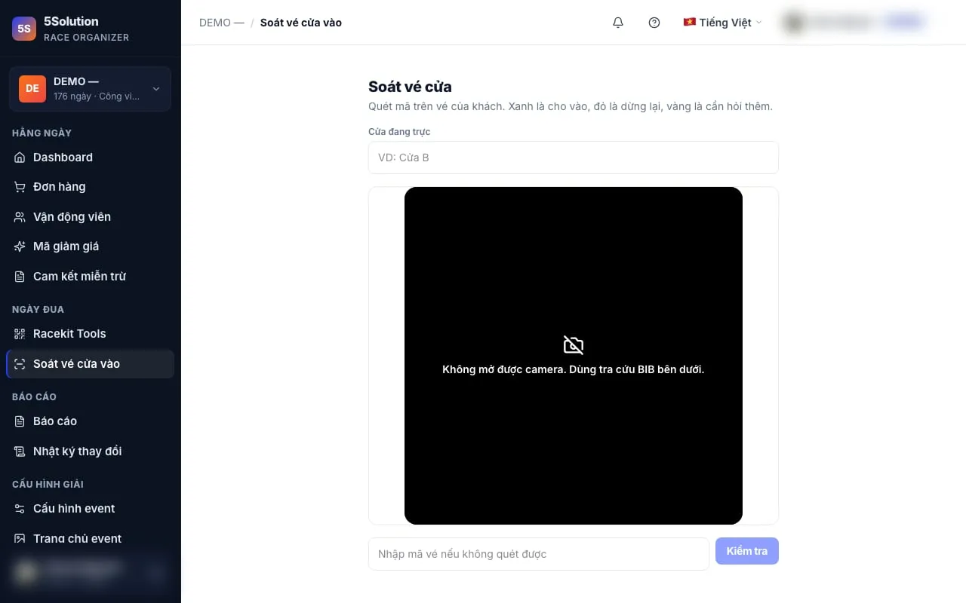Click the Kiểm tra button
This screenshot has width=966, height=603.
747,551
